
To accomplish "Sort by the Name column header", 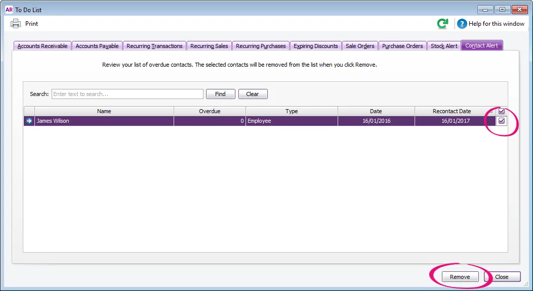I will tap(104, 111).
